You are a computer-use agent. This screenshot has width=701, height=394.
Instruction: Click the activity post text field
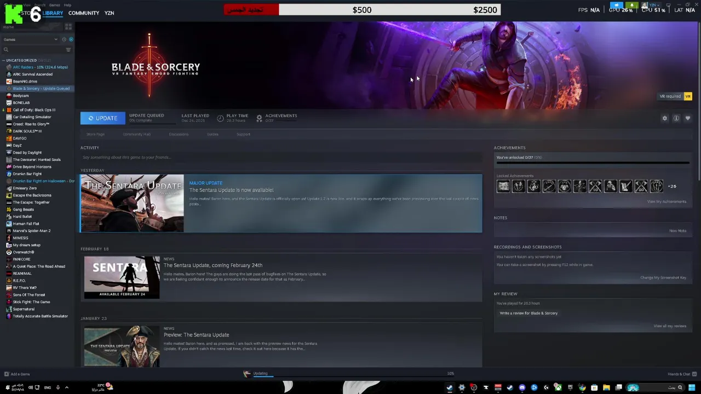pos(281,157)
